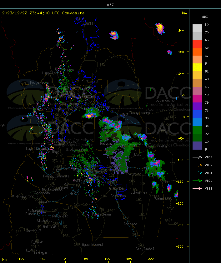
Task: Click the Parlamentos map label
Action: pyautogui.click(x=52, y=190)
